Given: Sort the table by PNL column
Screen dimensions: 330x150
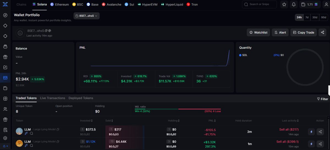Looking at the screenshot, I should pos(212,121).
